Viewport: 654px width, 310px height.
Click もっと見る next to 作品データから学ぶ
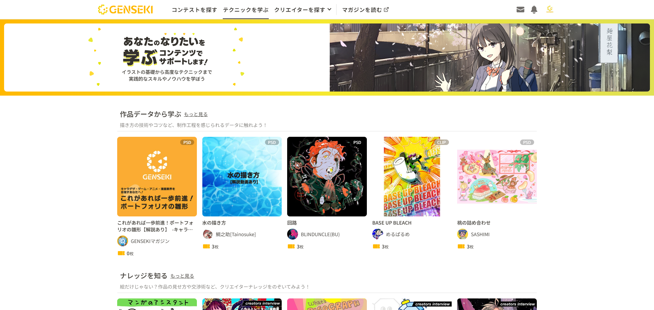coord(196,114)
